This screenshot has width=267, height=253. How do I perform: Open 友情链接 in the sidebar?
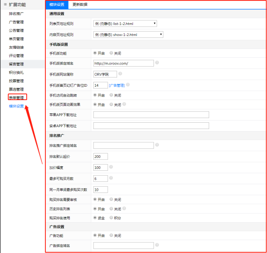click(16, 47)
